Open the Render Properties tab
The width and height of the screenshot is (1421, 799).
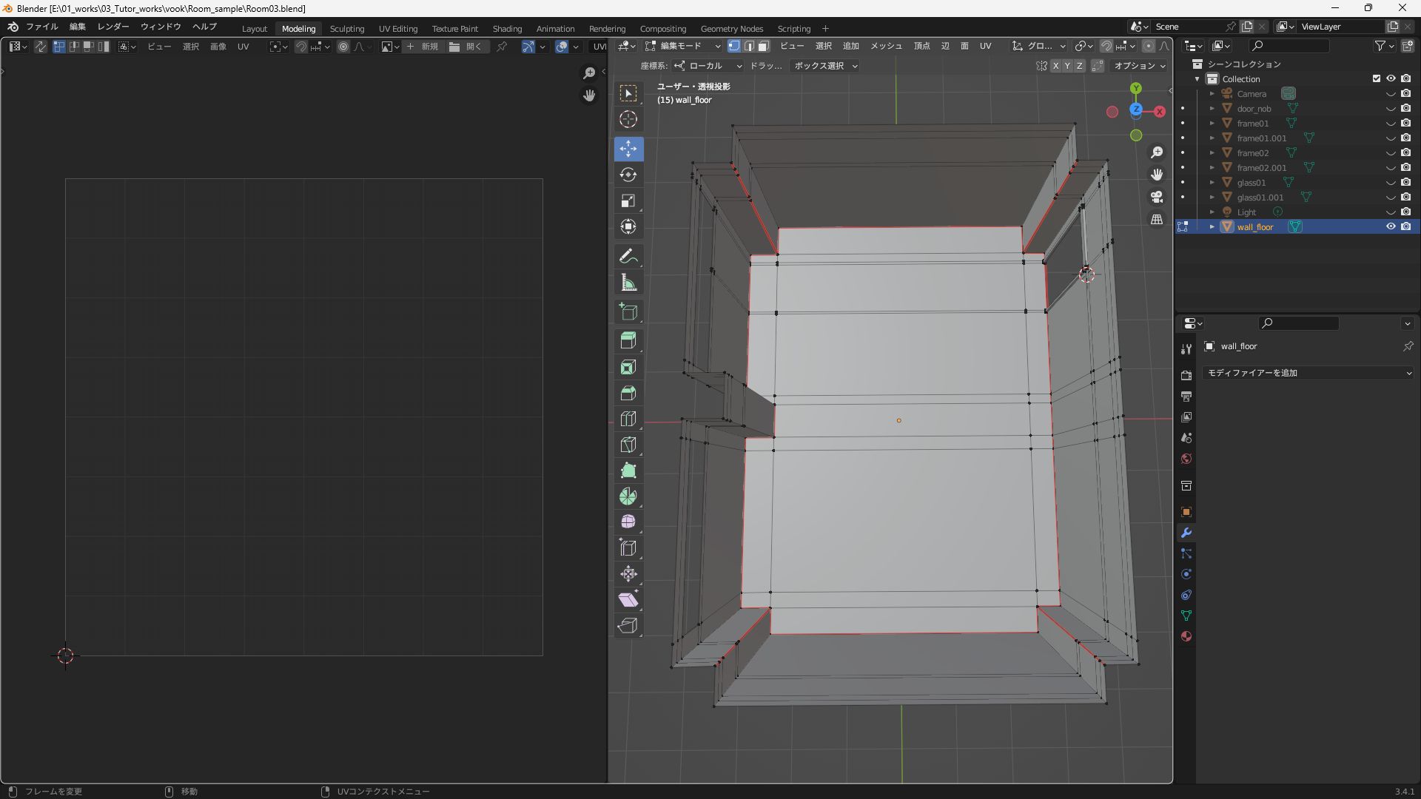(1186, 375)
